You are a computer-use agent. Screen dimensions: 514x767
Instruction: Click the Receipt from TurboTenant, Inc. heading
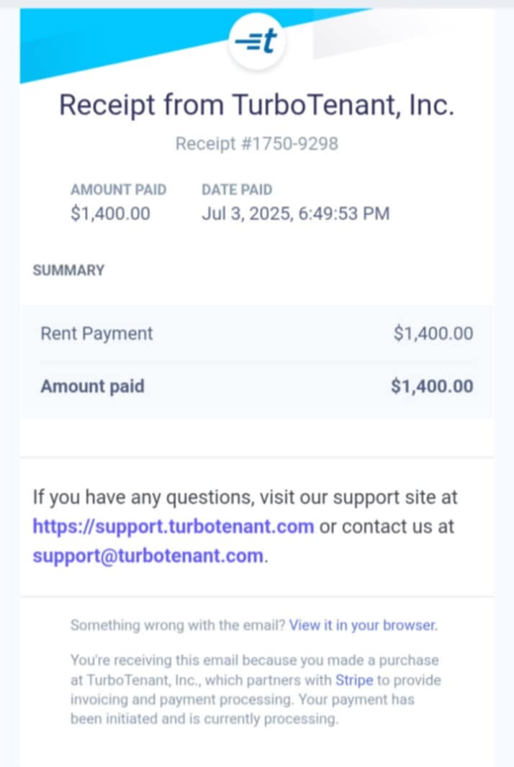257,104
